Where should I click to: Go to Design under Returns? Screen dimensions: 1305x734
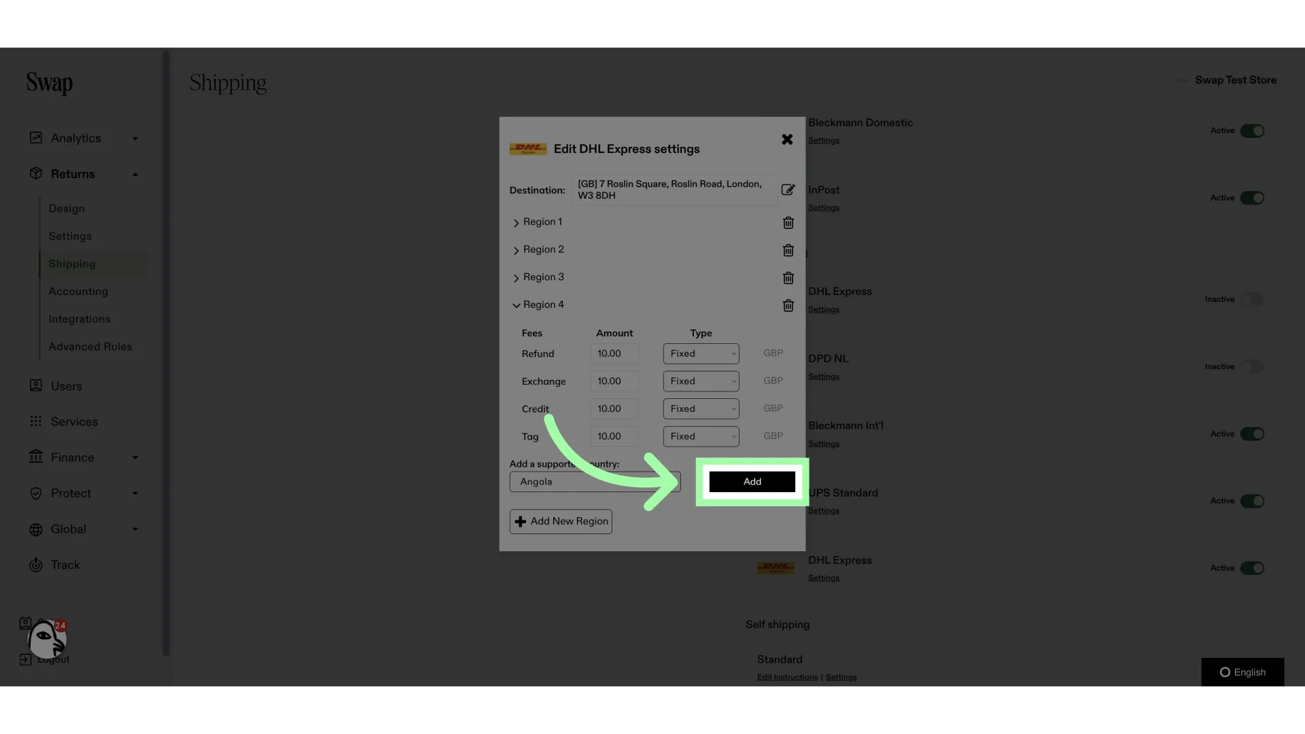(x=67, y=209)
